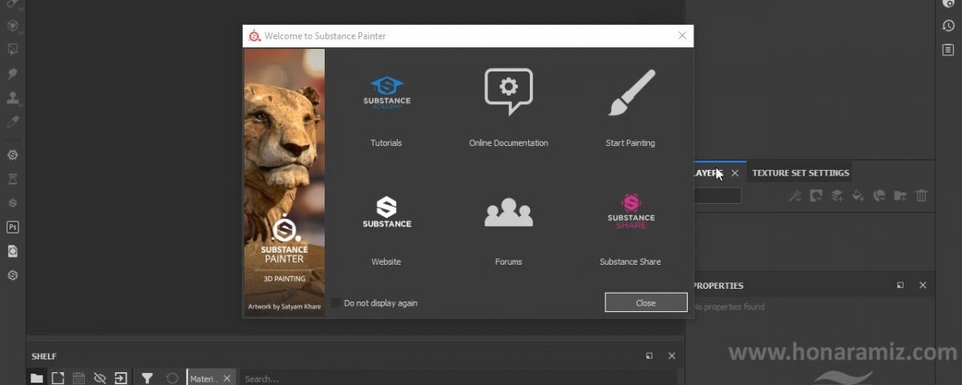This screenshot has height=385, width=962.
Task: Add a new layer in Layers panel
Action: coord(837,195)
